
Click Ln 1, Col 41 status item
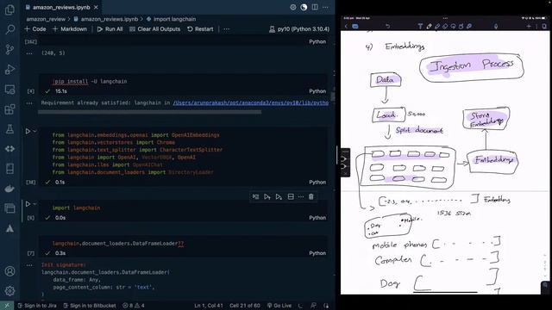[x=209, y=306]
